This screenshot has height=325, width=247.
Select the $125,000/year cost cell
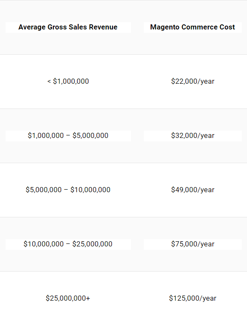(x=192, y=298)
